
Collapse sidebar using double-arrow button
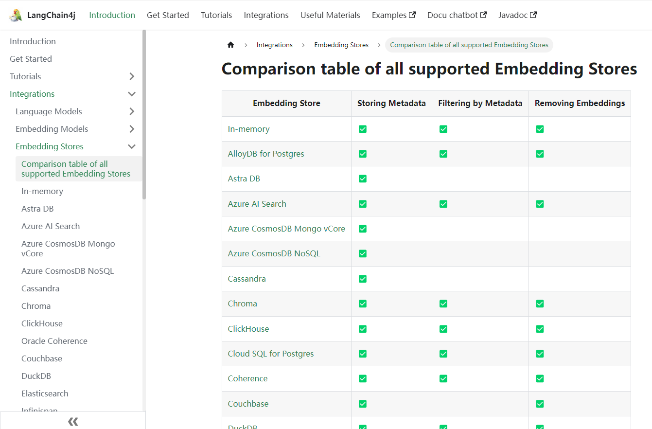pos(73,421)
